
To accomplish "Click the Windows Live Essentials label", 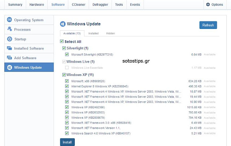I will click(x=87, y=68).
